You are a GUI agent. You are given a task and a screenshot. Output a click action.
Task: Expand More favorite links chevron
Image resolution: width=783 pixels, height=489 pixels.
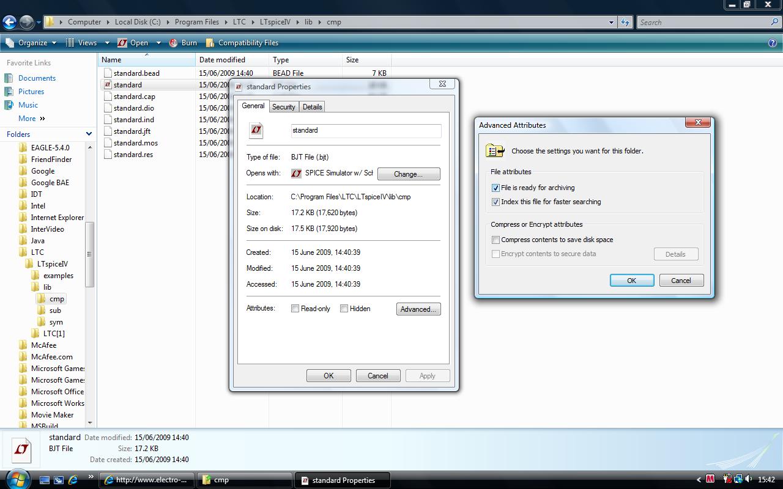click(x=42, y=119)
